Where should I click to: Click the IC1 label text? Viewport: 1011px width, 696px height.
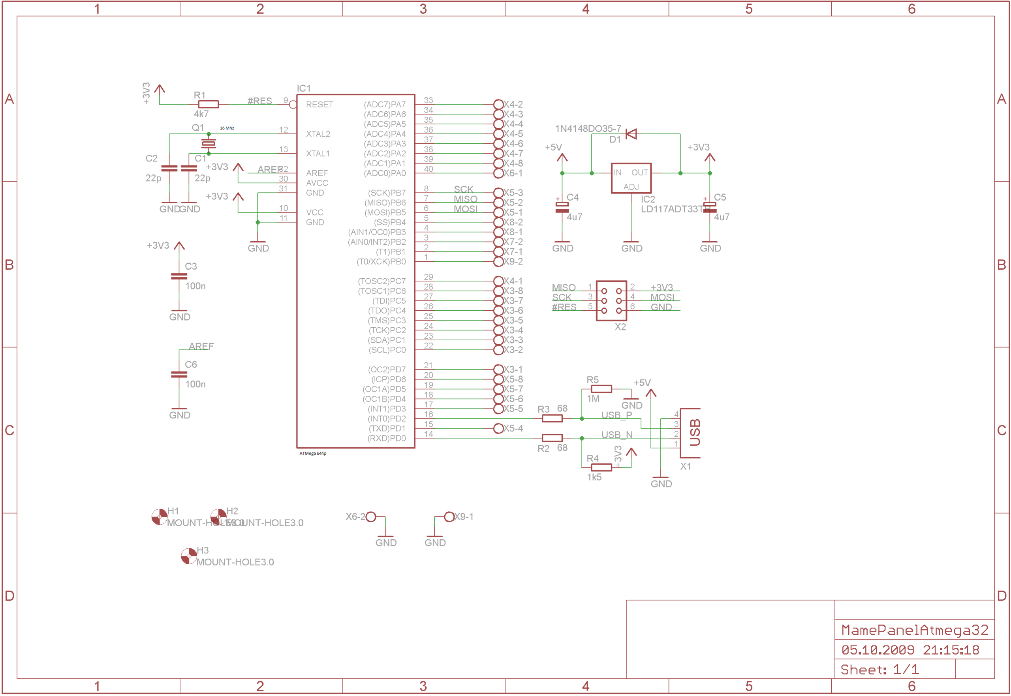point(304,88)
